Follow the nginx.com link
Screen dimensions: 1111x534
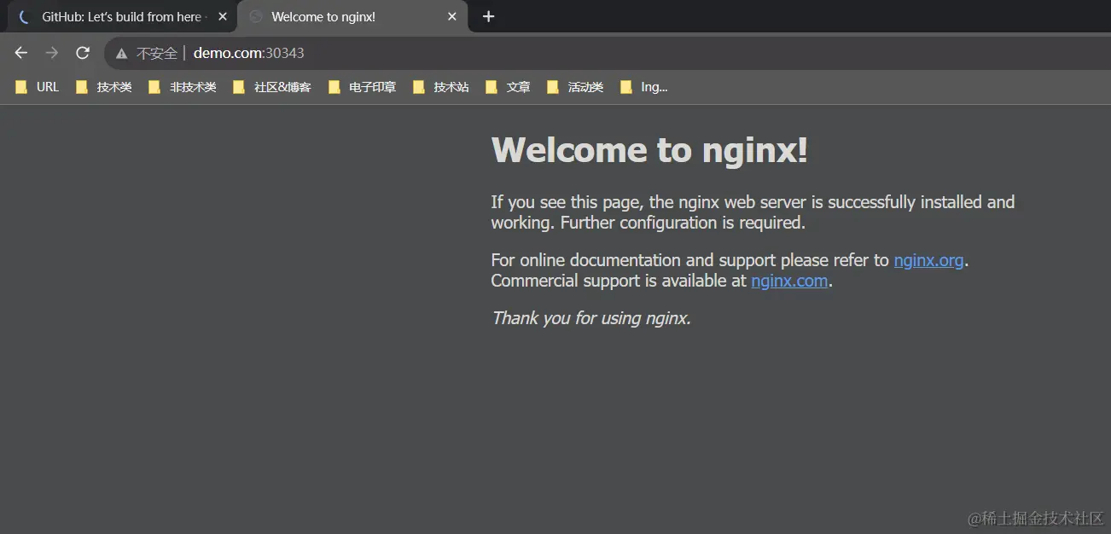pos(789,281)
